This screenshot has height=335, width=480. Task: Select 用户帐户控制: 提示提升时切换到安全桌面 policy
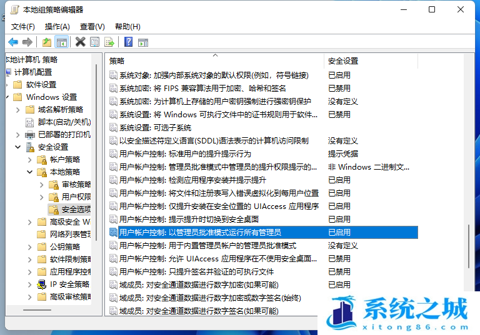point(189,219)
